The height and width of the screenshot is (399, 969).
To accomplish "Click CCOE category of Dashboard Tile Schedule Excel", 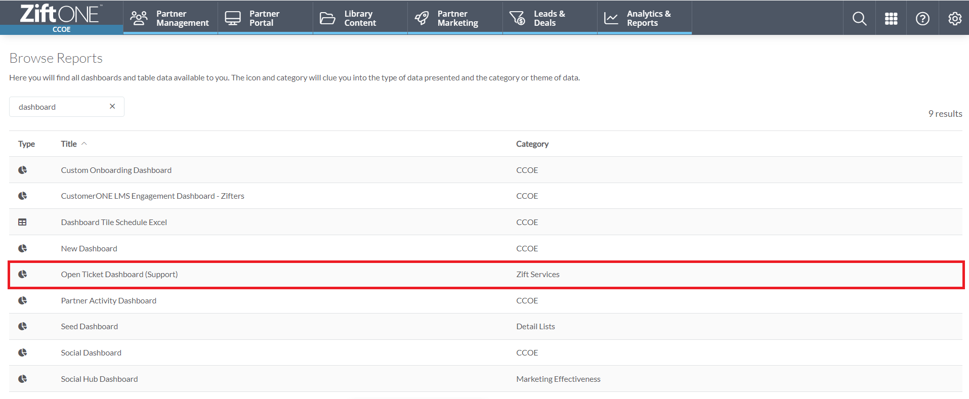I will pos(527,222).
